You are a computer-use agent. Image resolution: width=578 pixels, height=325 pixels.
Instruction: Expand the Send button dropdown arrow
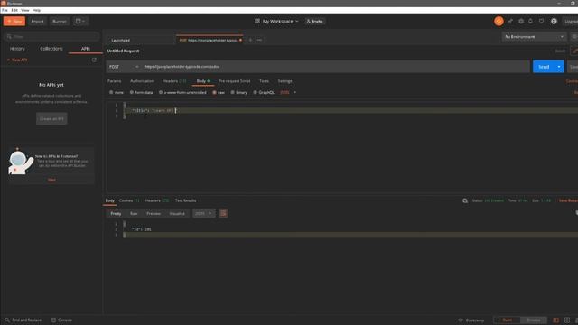click(x=559, y=67)
